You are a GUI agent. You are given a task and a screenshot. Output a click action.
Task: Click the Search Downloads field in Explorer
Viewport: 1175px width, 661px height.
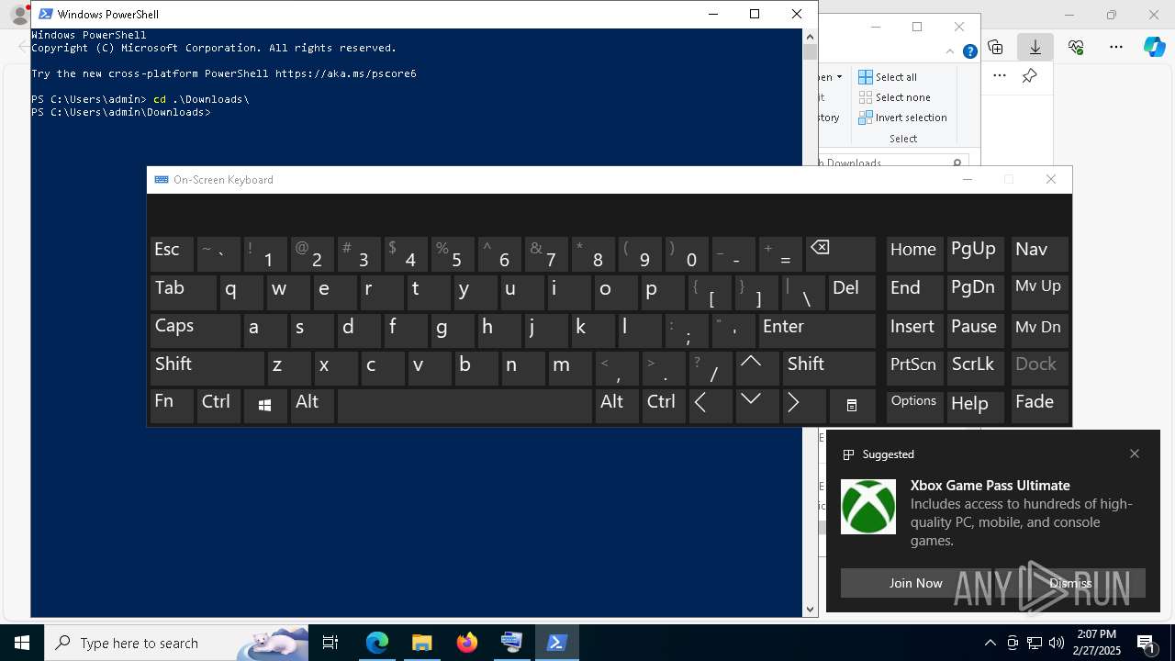point(894,162)
